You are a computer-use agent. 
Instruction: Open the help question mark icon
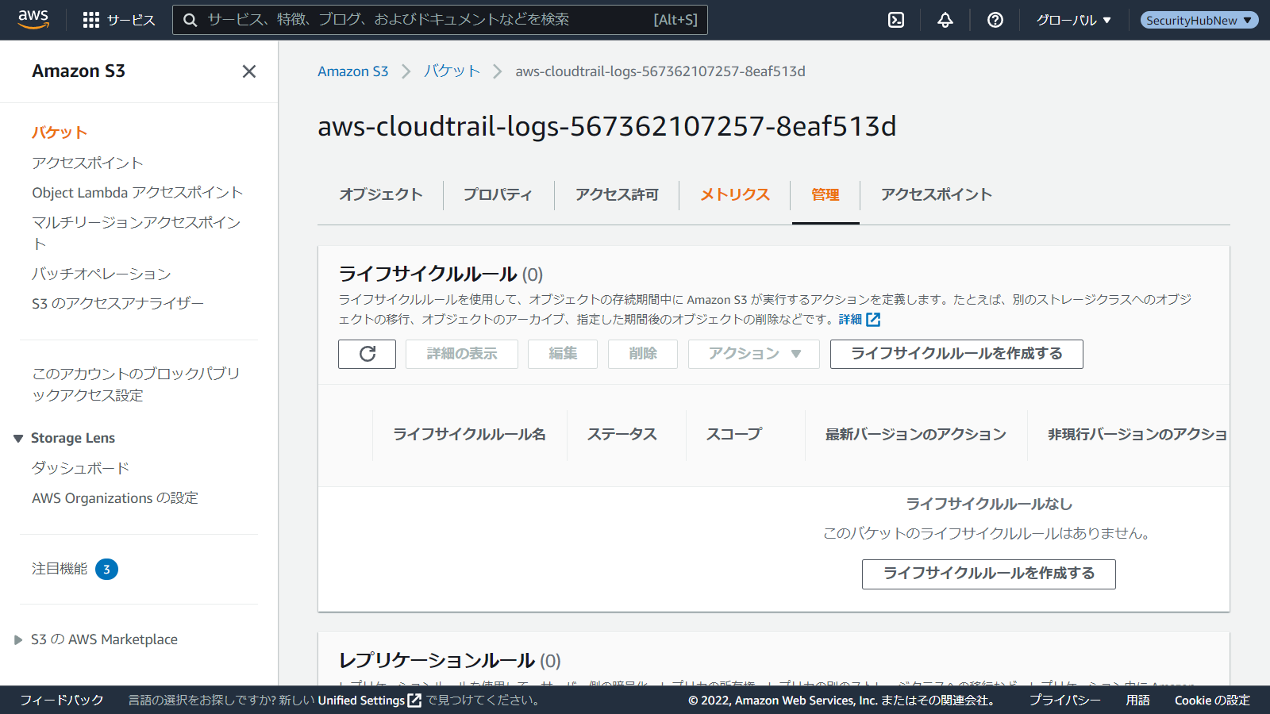(x=995, y=20)
